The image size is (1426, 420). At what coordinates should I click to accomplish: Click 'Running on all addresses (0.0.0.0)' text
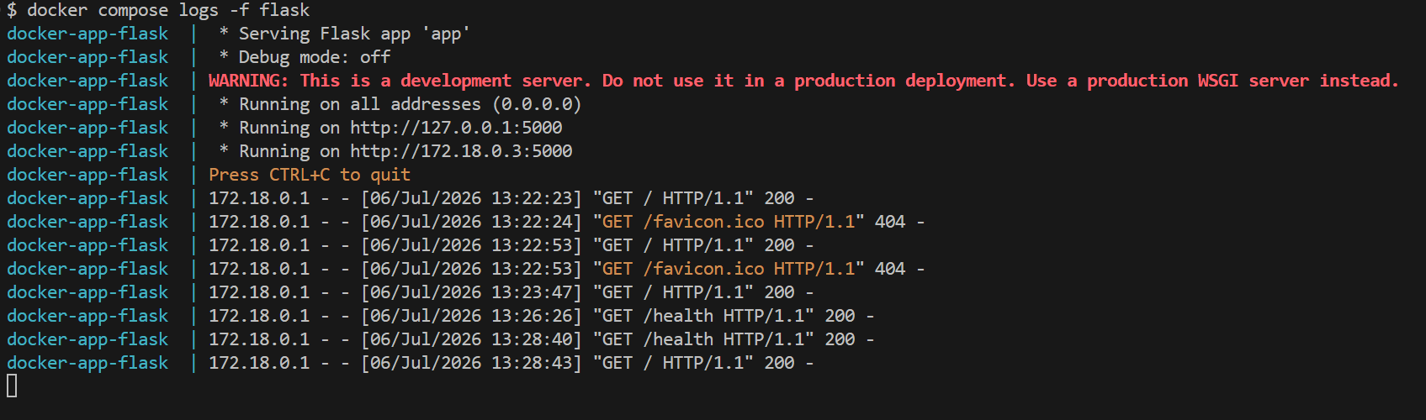(411, 104)
